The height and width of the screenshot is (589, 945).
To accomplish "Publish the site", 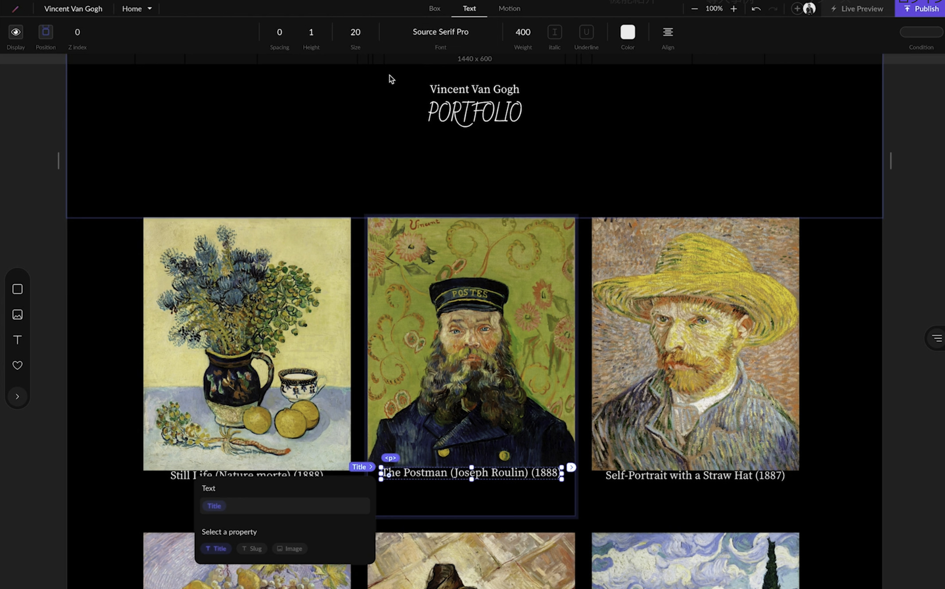I will 920,8.
